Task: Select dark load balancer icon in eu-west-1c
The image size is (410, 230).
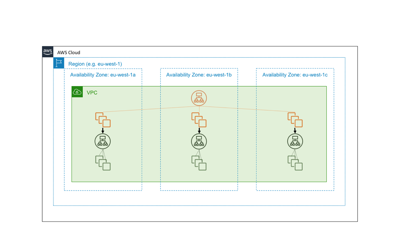Action: tap(295, 141)
